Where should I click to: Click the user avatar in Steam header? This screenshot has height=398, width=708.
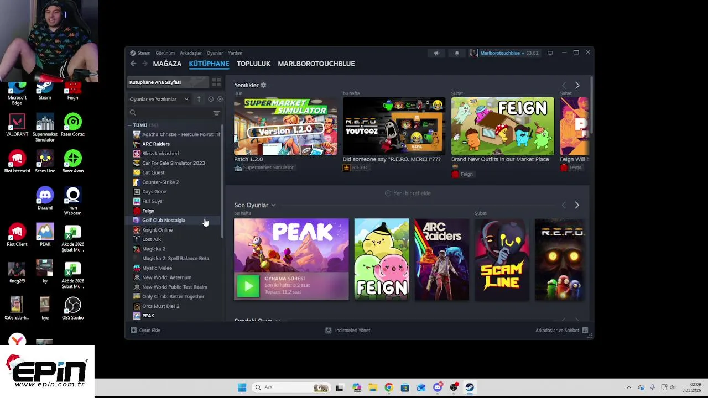point(473,53)
